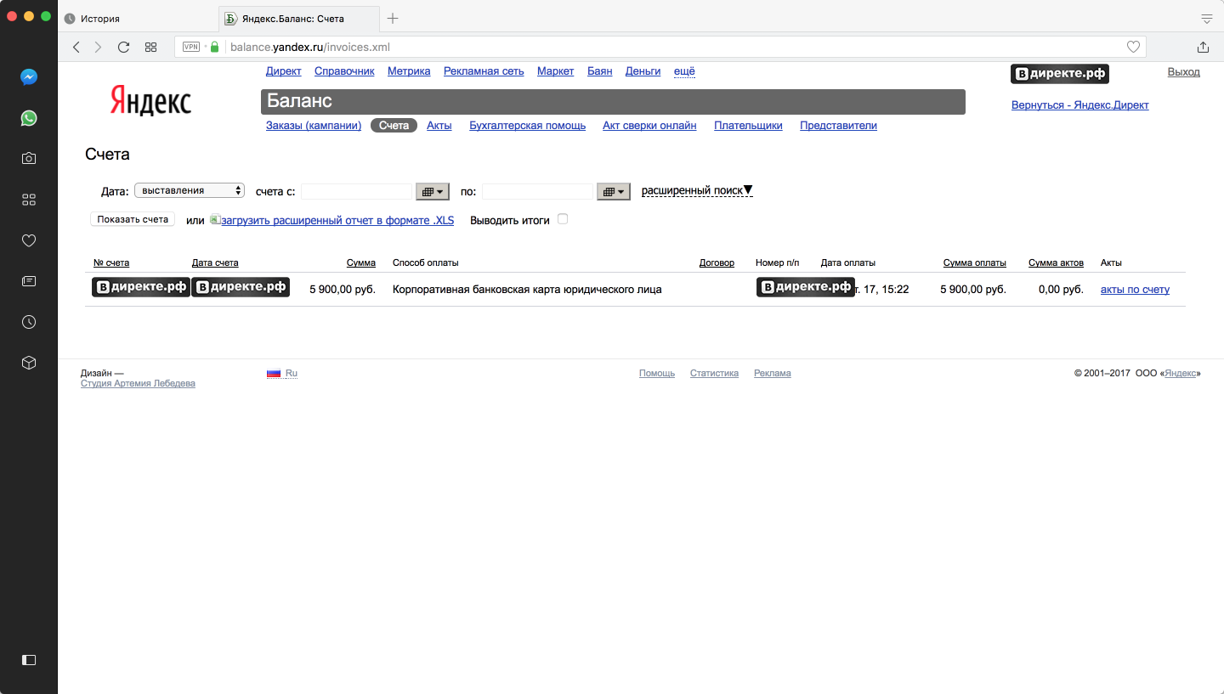Viewport: 1224px width, 694px height.
Task: Open the tab menu icon at top right
Action: coord(1206,18)
